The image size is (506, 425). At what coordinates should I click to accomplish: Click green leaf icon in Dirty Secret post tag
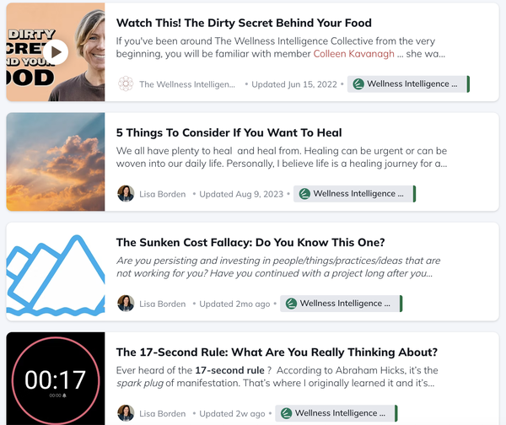point(358,83)
